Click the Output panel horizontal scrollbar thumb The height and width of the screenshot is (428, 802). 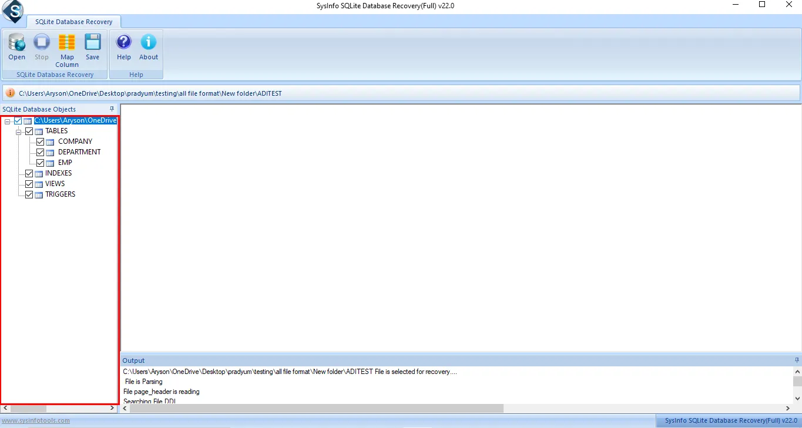click(317, 408)
